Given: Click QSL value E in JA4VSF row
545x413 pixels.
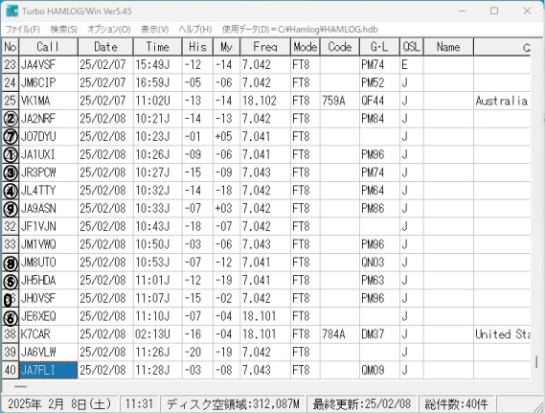Looking at the screenshot, I should [x=404, y=64].
